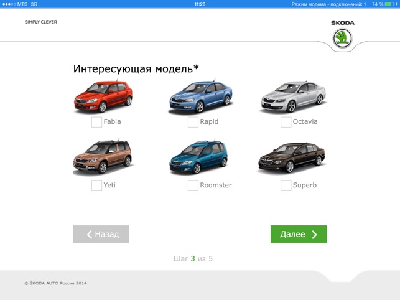Click the 11:28 clock in status bar
Viewport: 400px width, 300px height.
[x=200, y=4]
